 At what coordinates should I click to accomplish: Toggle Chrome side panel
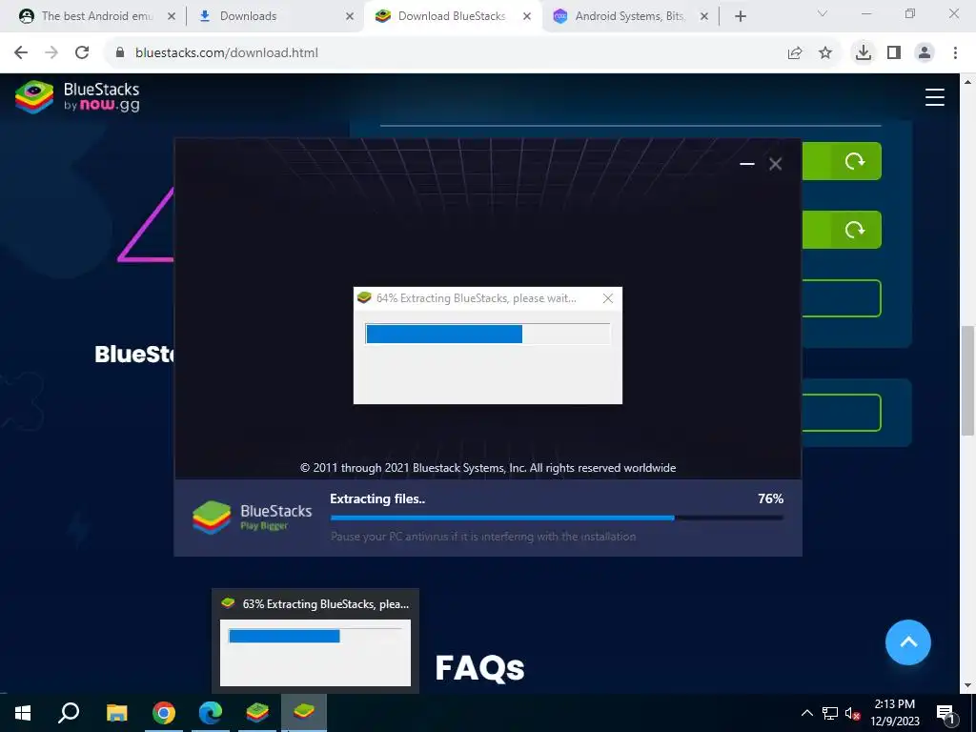[x=894, y=53]
